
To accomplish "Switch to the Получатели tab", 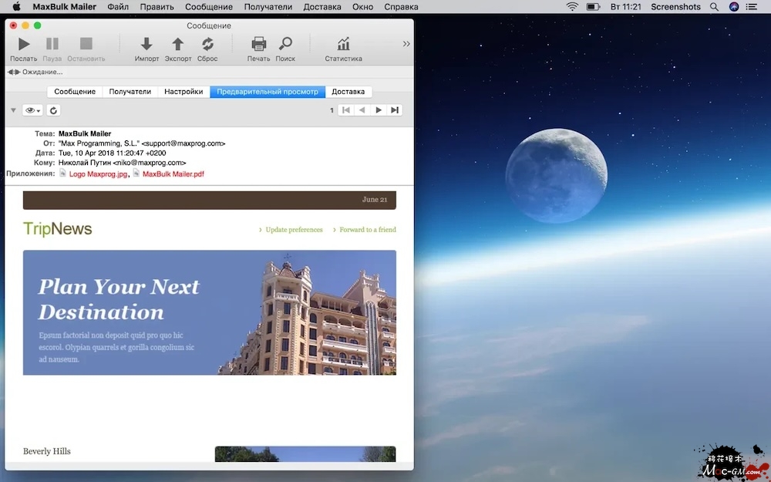I will click(130, 92).
